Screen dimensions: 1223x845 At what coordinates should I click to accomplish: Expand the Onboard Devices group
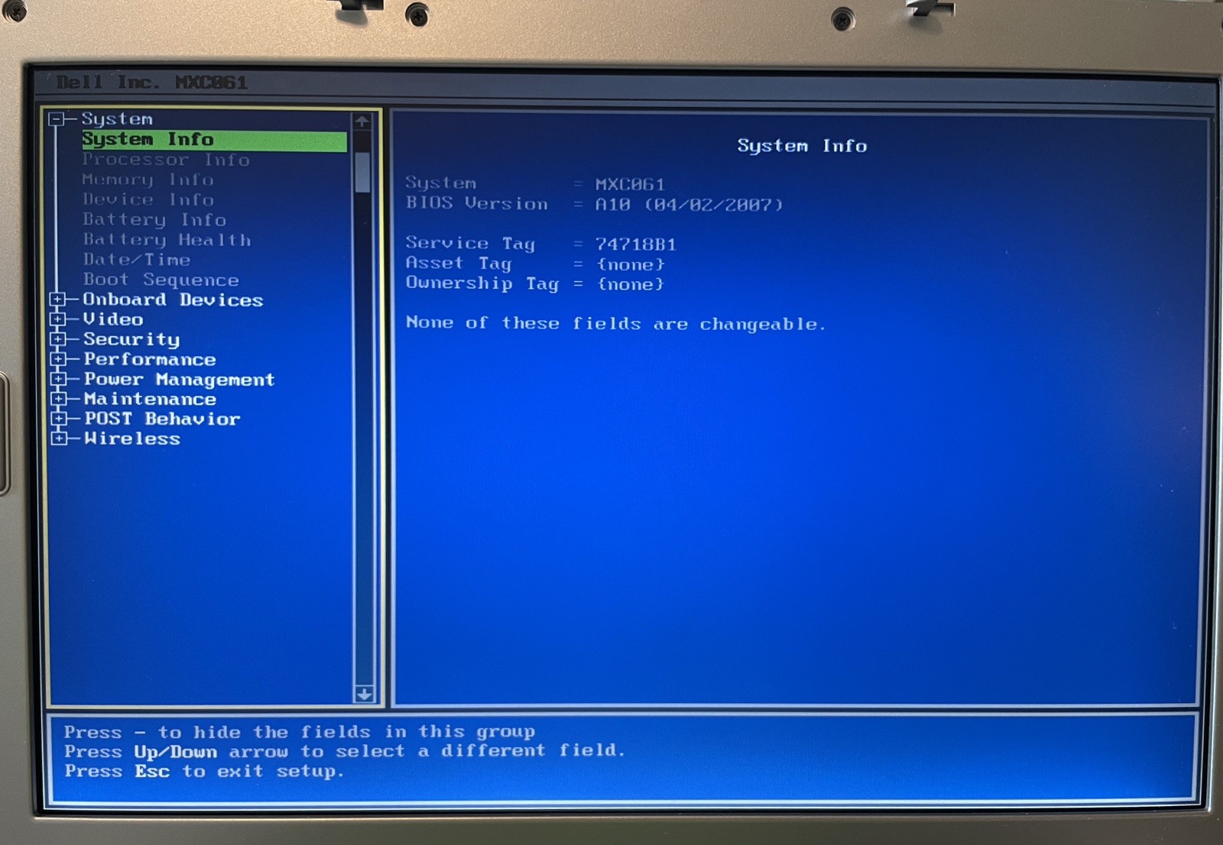(58, 299)
